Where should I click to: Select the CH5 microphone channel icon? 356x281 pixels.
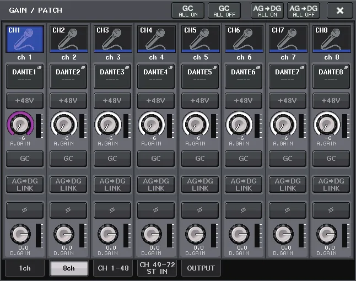click(x=201, y=39)
